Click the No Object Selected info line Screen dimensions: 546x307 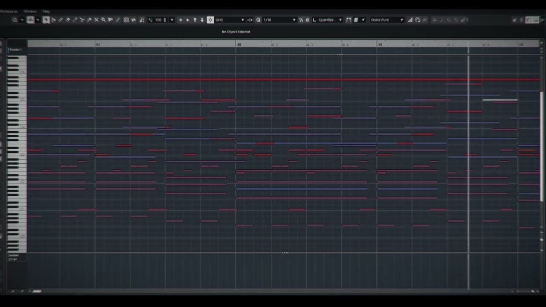236,32
